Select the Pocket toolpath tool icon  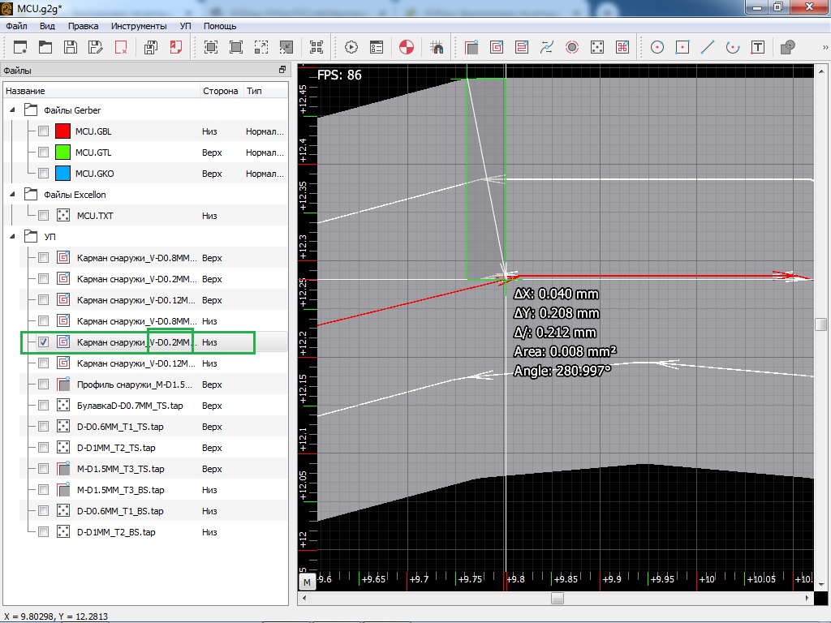(496, 47)
